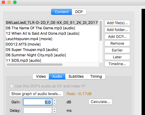This screenshot has height=115, width=145.
Task: Select 05 Super Trouper.mp3 audio item
Action: (52, 50)
